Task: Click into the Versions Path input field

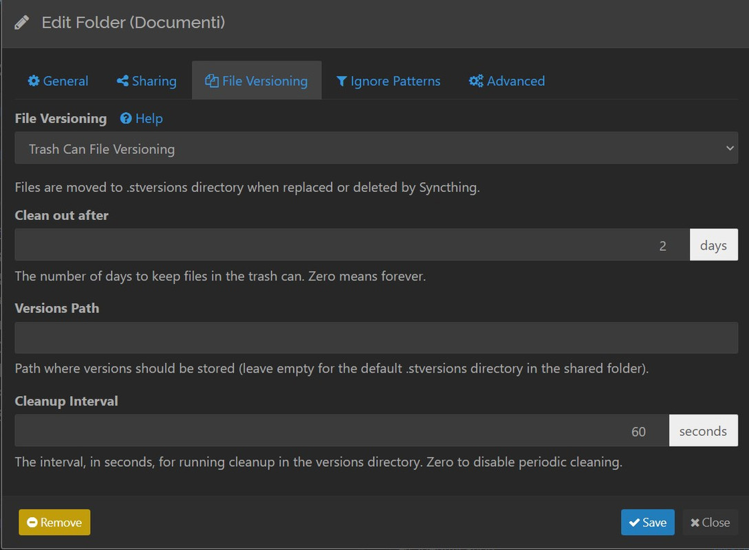Action: [376, 338]
